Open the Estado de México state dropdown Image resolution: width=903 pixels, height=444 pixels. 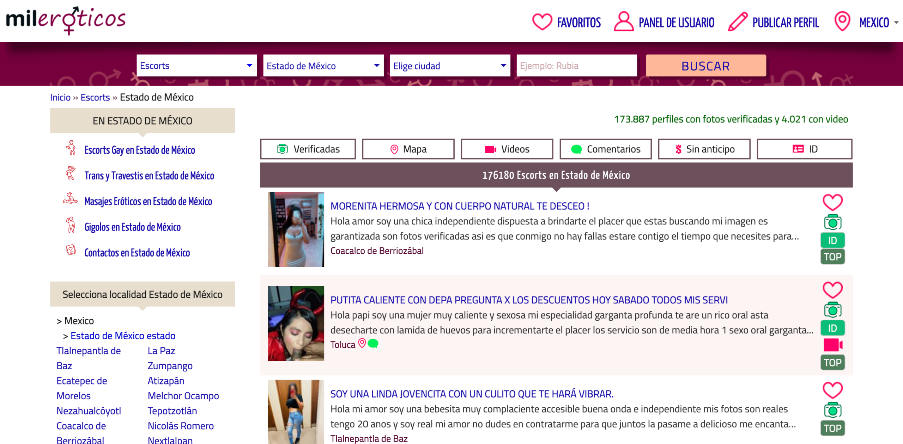(x=323, y=66)
